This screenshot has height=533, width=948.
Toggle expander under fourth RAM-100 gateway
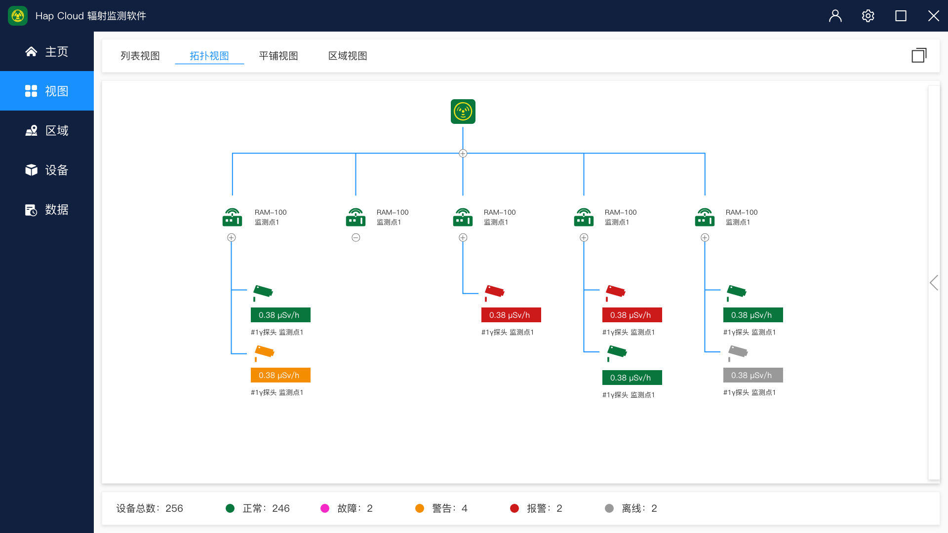(x=584, y=238)
